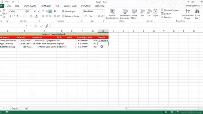Toggle align text left
Viewport: 203px width, 114px height.
43,16
